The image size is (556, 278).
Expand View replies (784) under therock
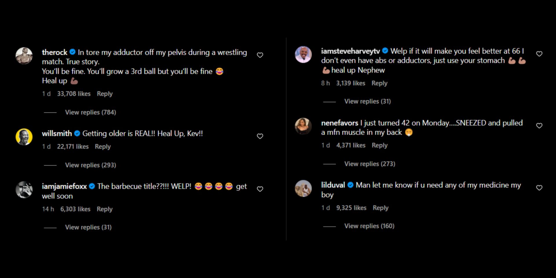pos(90,112)
